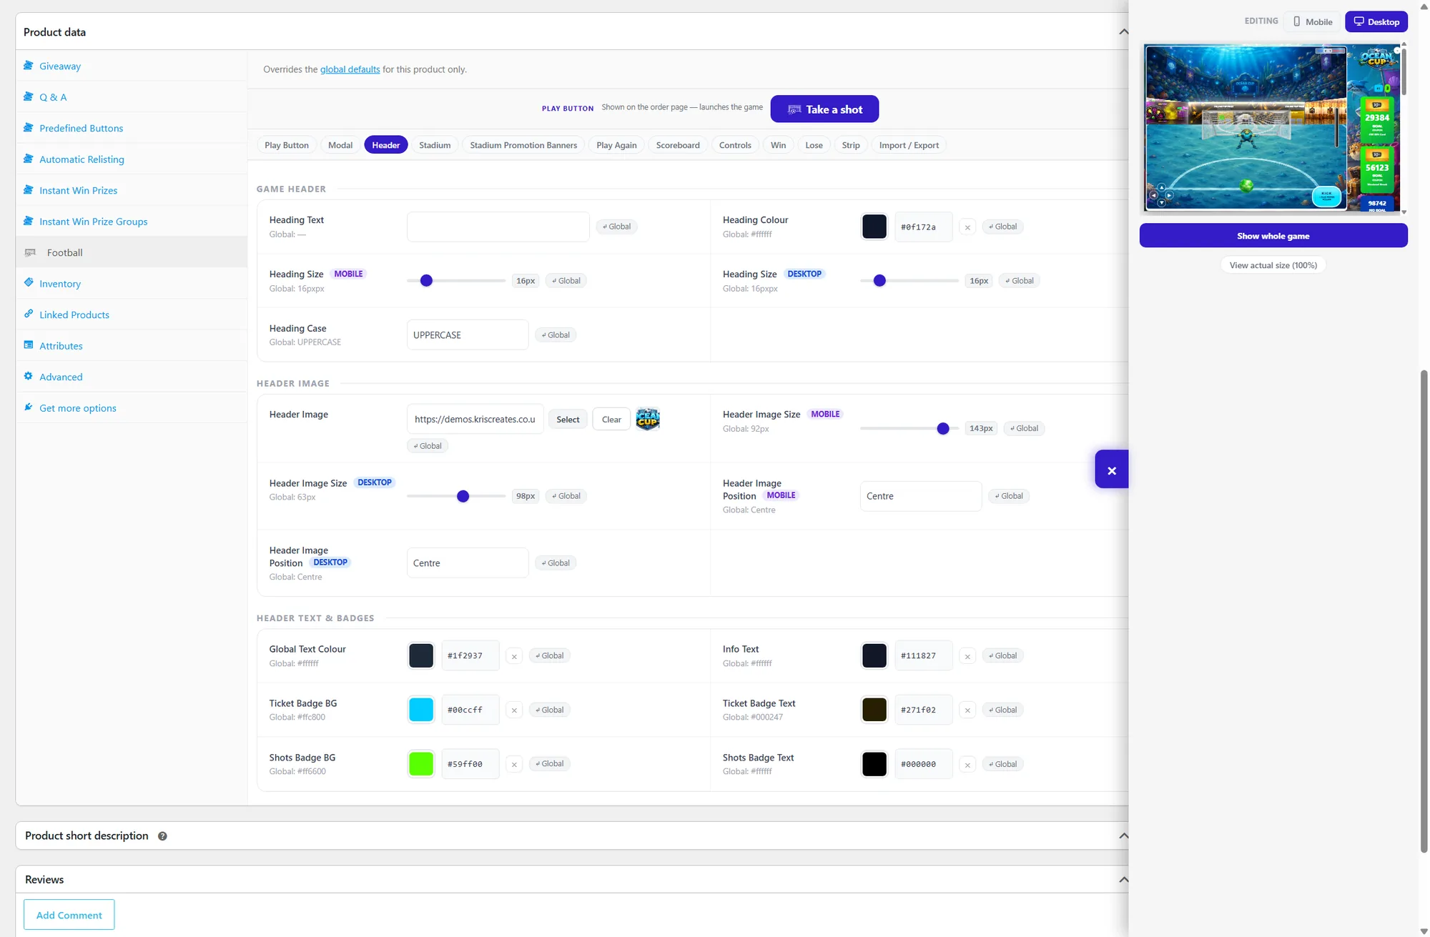This screenshot has width=1430, height=937.
Task: Open the Q & A section
Action: click(x=53, y=97)
